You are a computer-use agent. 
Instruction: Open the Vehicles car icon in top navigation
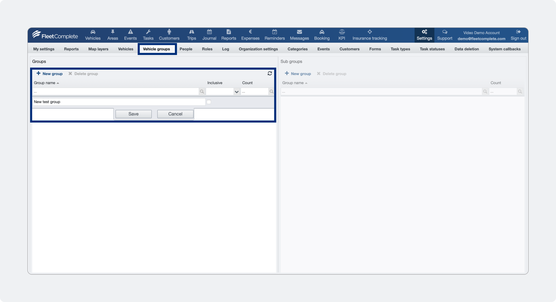tap(93, 32)
